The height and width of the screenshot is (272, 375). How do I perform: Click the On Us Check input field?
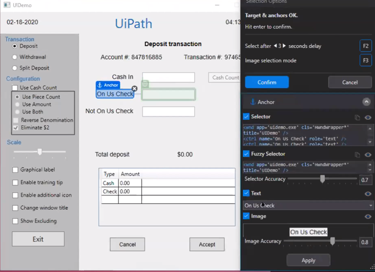click(x=169, y=94)
